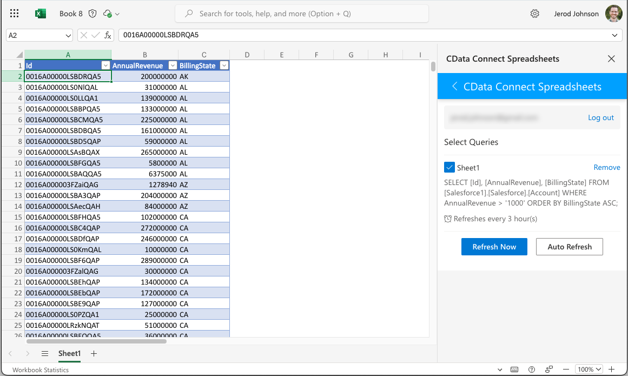
Task: Zoom in using the plus icon
Action: point(611,370)
